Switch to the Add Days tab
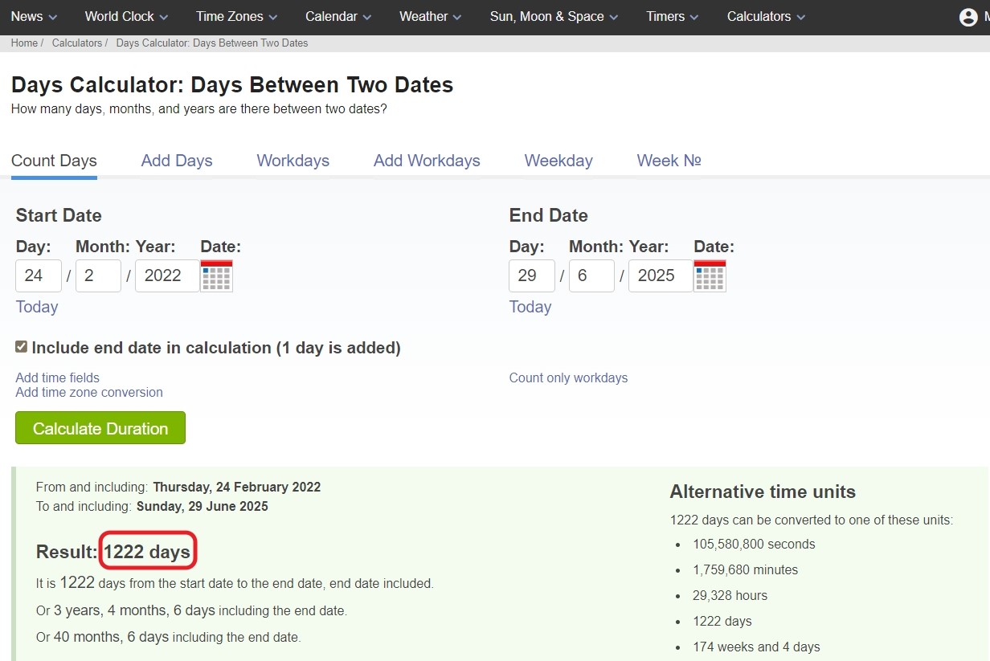 point(177,161)
